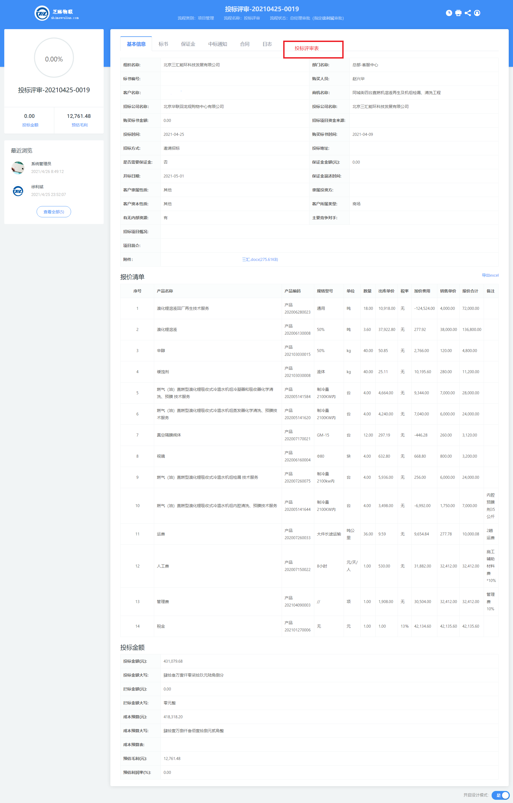The width and height of the screenshot is (513, 803).
Task: Switch to the 标书 tab
Action: pyautogui.click(x=163, y=44)
